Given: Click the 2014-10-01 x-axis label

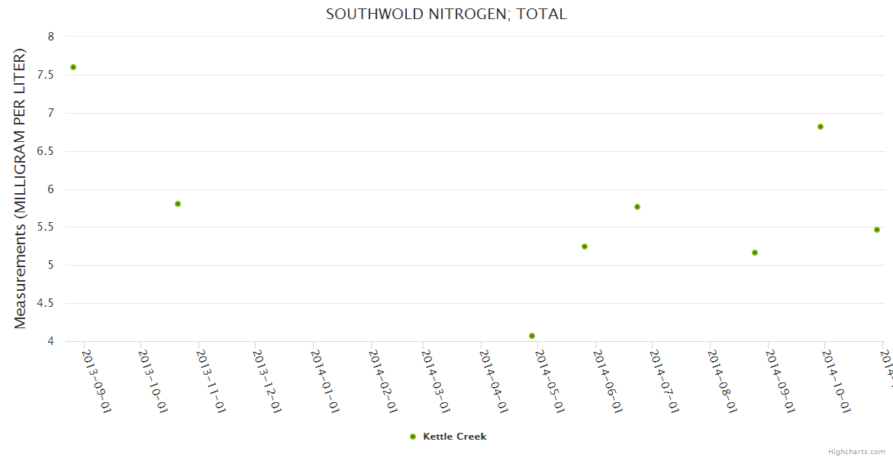Looking at the screenshot, I should (836, 382).
